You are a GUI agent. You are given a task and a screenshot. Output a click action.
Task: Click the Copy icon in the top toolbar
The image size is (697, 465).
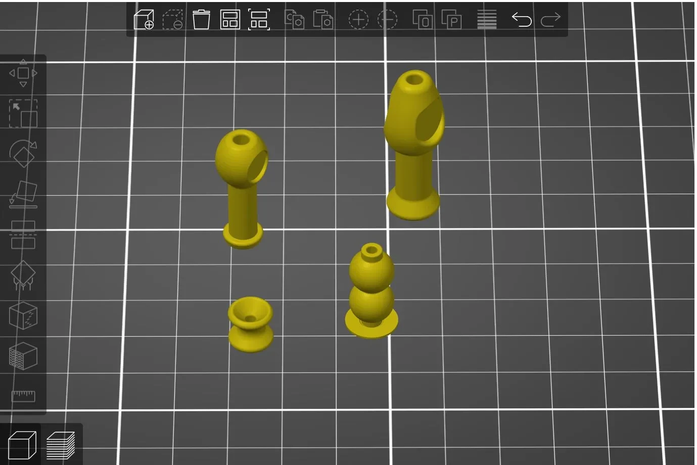[294, 20]
